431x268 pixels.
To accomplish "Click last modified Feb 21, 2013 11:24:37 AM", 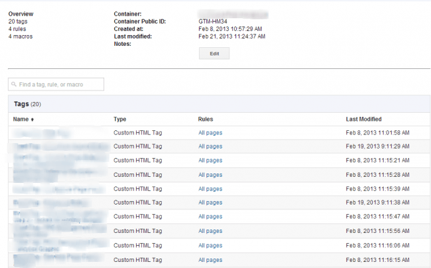I will tap(231, 36).
